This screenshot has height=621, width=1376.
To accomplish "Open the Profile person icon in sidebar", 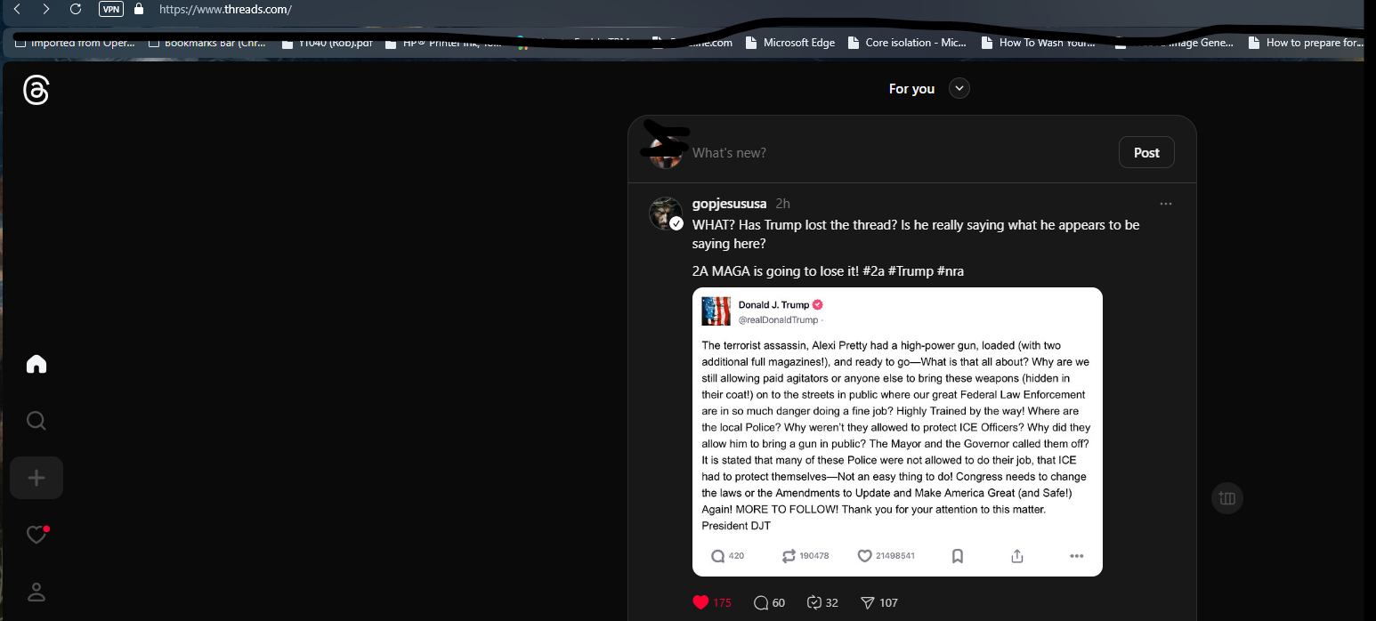I will (x=36, y=592).
